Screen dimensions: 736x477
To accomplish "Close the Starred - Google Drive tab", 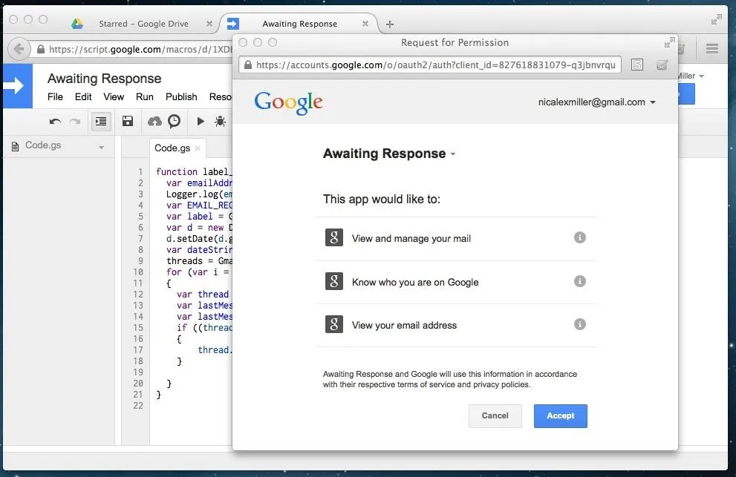I will [209, 24].
